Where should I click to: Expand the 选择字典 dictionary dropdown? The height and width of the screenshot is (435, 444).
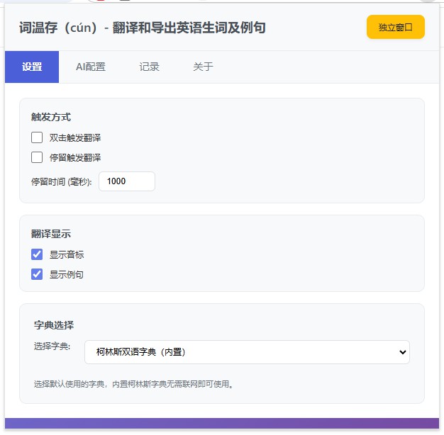[247, 352]
